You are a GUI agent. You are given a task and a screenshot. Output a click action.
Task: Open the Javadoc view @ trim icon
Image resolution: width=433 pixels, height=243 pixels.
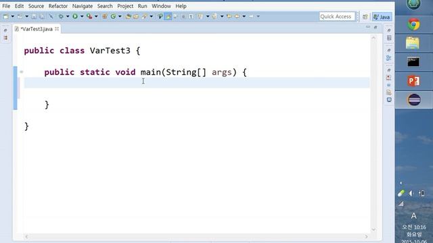point(389,85)
